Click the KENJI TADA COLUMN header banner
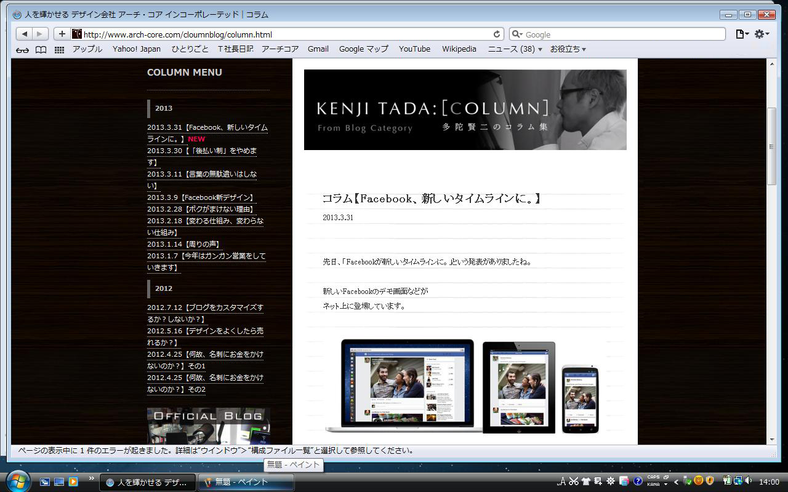The width and height of the screenshot is (788, 492). coord(465,109)
